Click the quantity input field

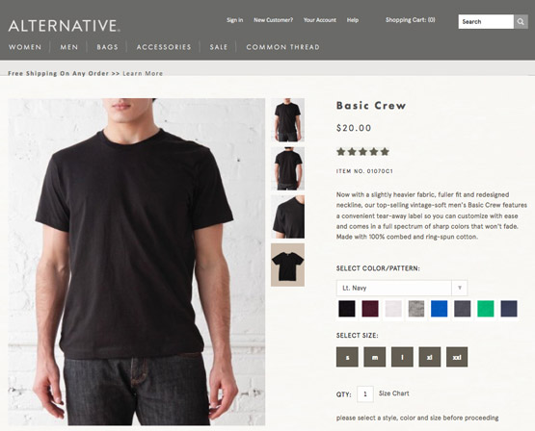pyautogui.click(x=365, y=394)
